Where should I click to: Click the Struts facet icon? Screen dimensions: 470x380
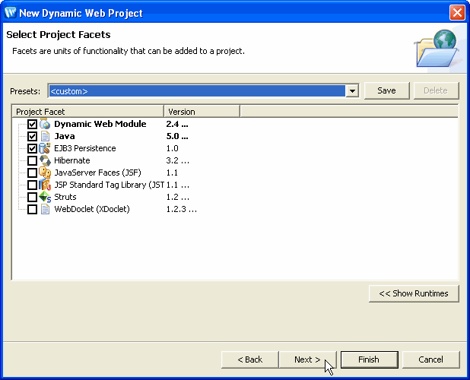tap(45, 197)
